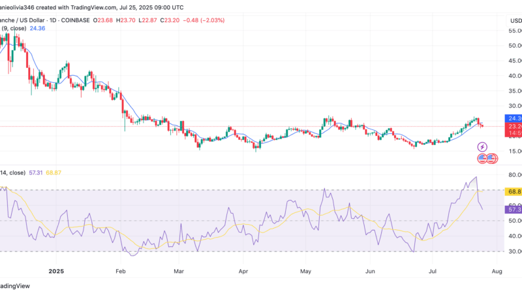Viewport: 522px width, 294px height.
Task: Click the open value O23.68
Action: pos(103,20)
